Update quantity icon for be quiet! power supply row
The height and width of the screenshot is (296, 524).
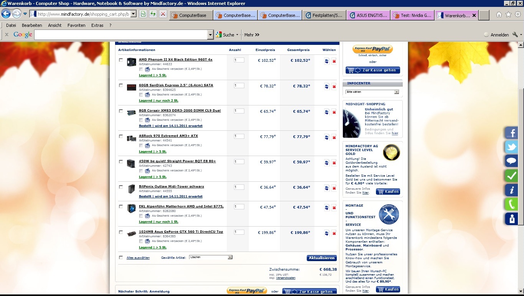(326, 163)
